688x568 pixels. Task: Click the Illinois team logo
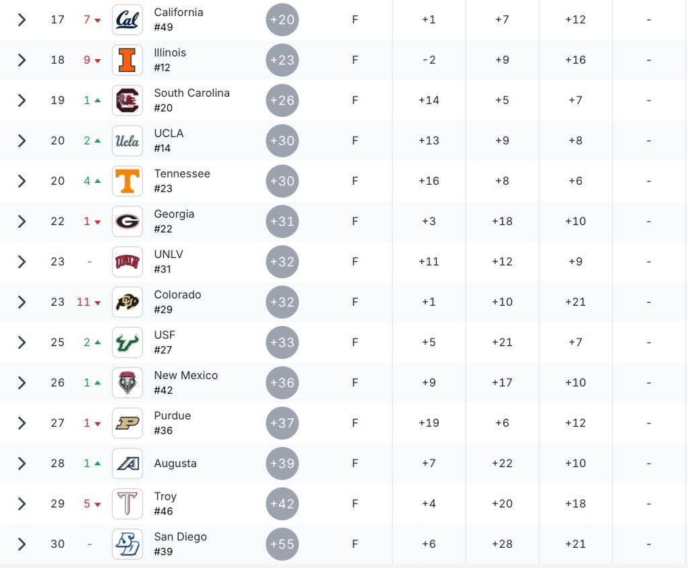pos(127,60)
